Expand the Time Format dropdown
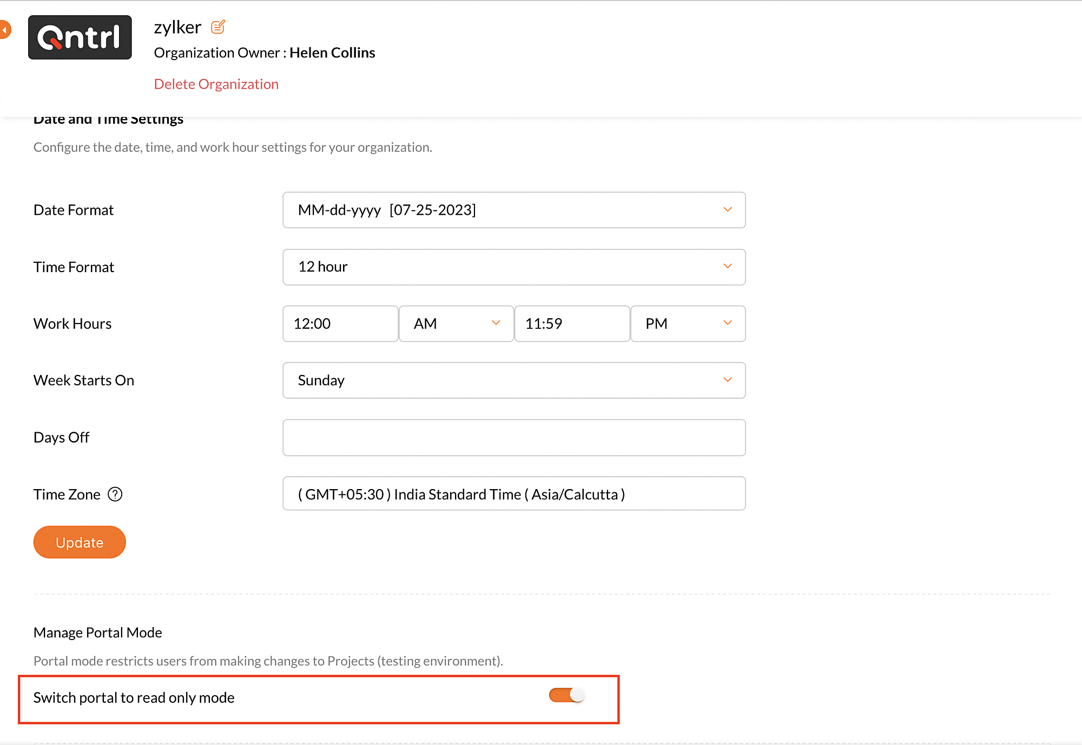The image size is (1082, 745). click(513, 267)
